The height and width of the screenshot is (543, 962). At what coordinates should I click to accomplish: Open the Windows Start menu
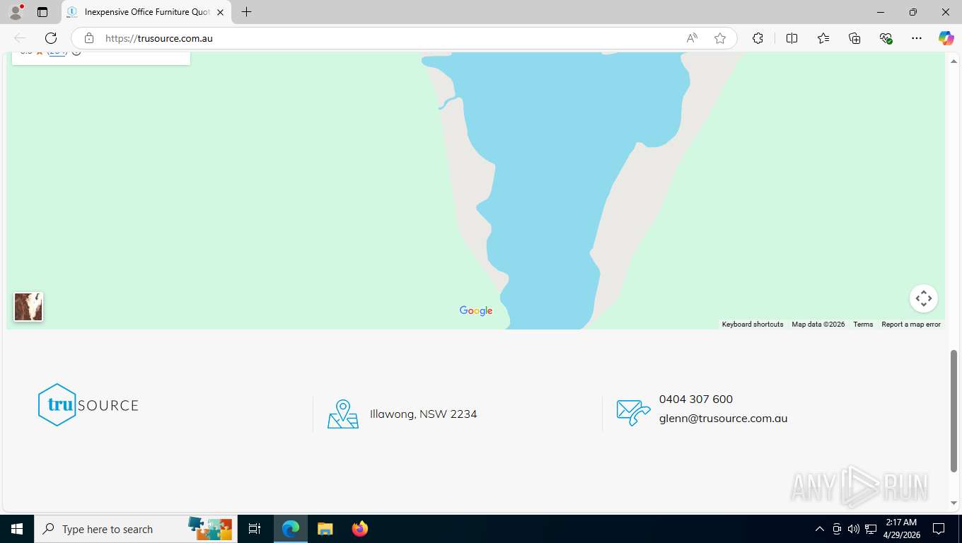click(x=17, y=529)
